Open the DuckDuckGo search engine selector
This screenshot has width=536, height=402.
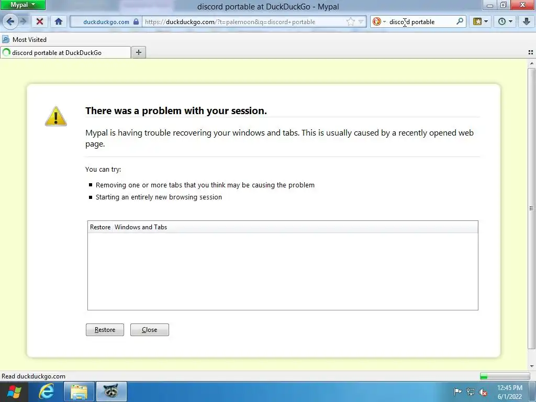coord(379,22)
